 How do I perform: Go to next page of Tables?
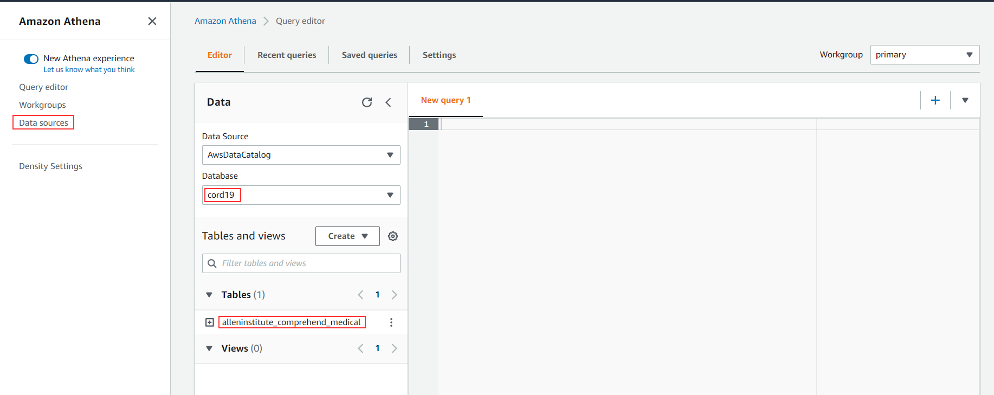coord(394,295)
